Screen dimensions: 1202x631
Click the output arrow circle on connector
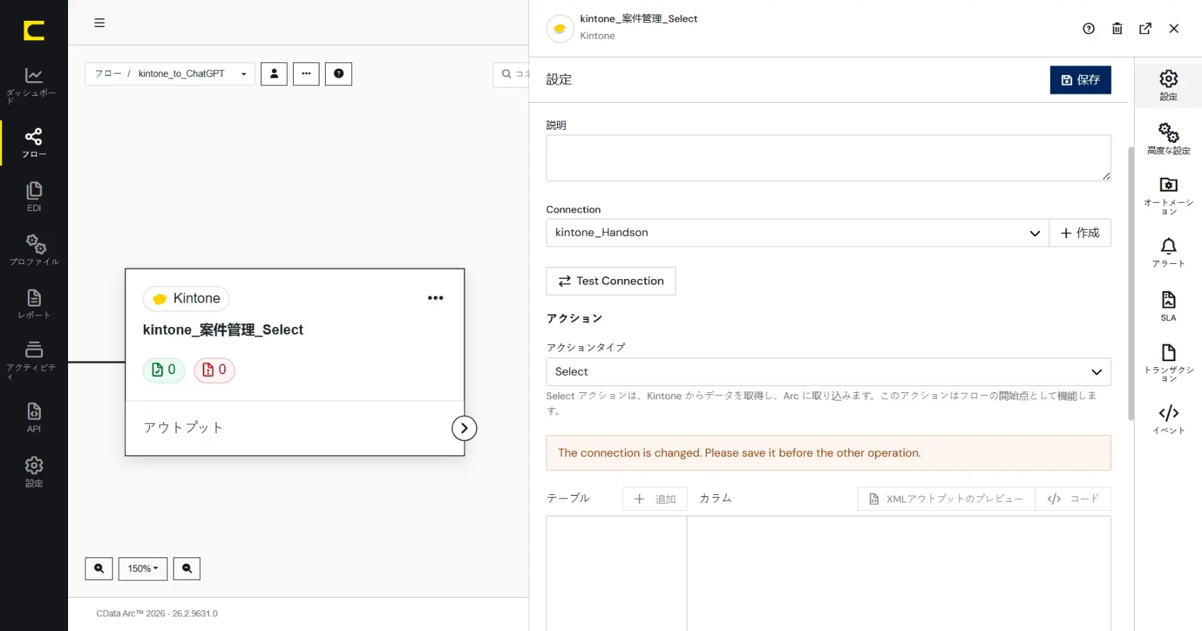pos(464,428)
